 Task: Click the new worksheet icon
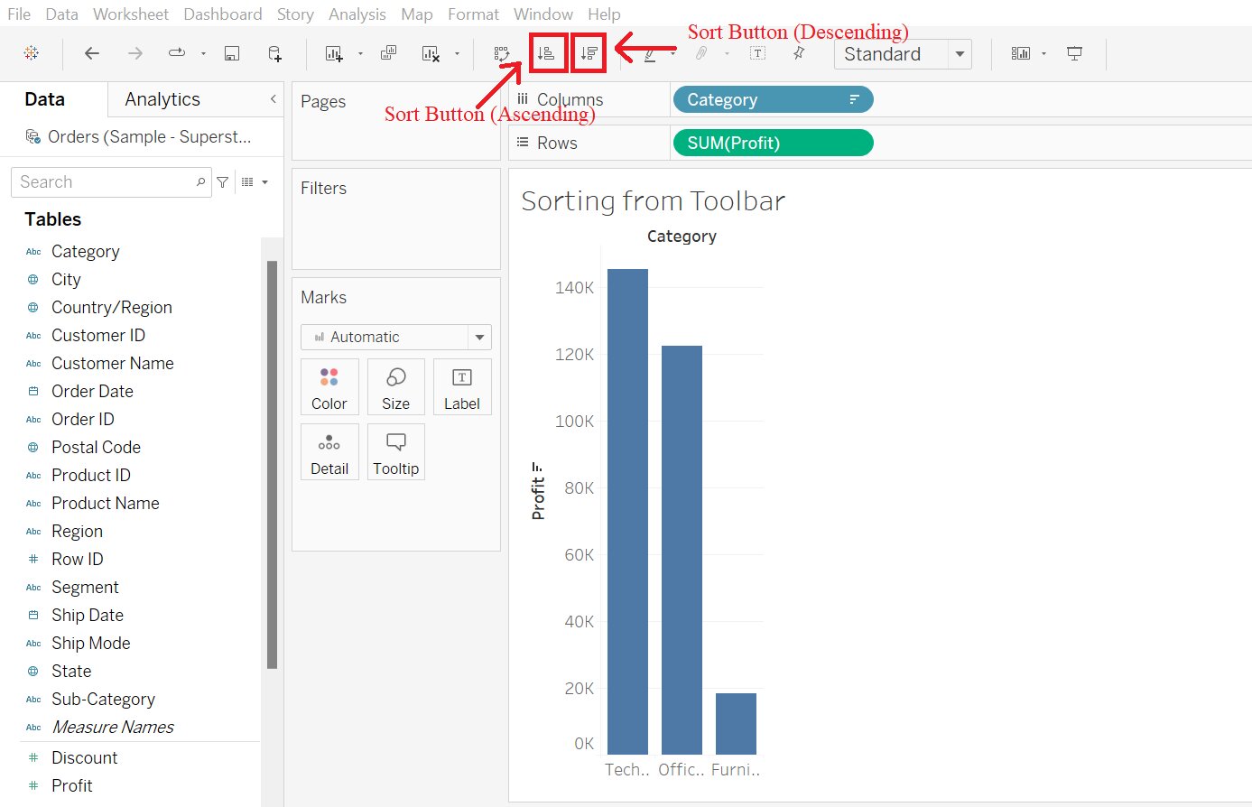click(x=334, y=52)
